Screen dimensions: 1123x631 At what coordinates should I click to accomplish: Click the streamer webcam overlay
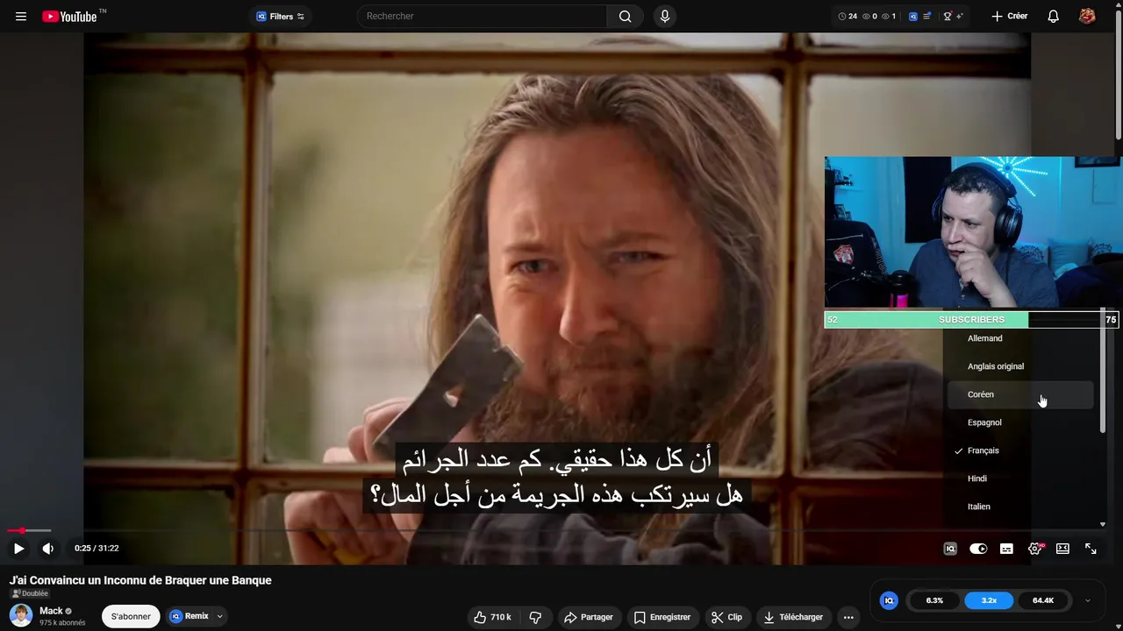[973, 232]
